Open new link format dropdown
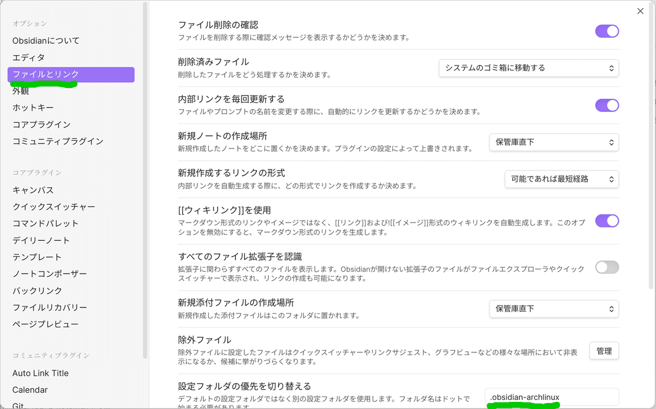Viewport: 656px width, 409px height. 562,179
